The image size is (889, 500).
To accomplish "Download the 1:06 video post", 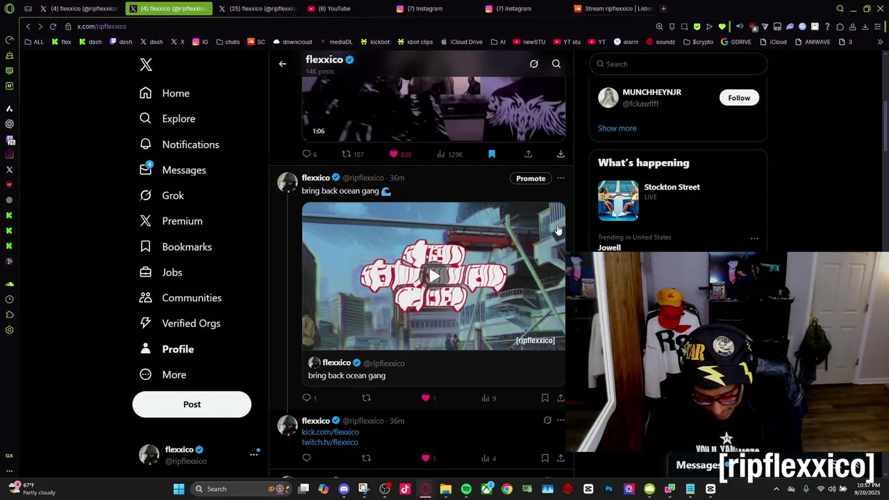I will coord(560,154).
